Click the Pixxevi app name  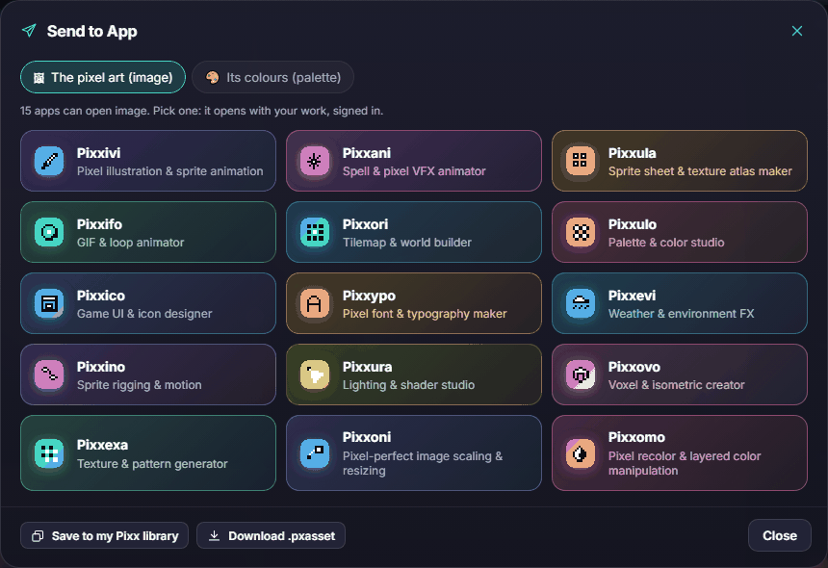(633, 296)
